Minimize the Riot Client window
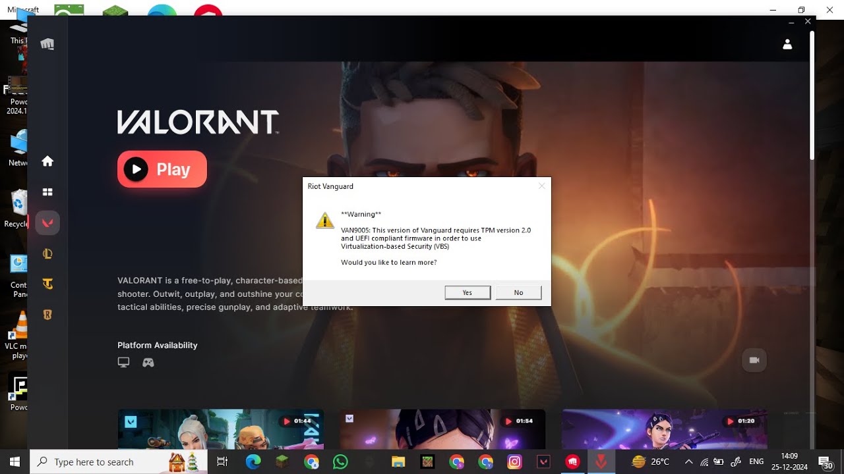The image size is (844, 474). pyautogui.click(x=791, y=22)
